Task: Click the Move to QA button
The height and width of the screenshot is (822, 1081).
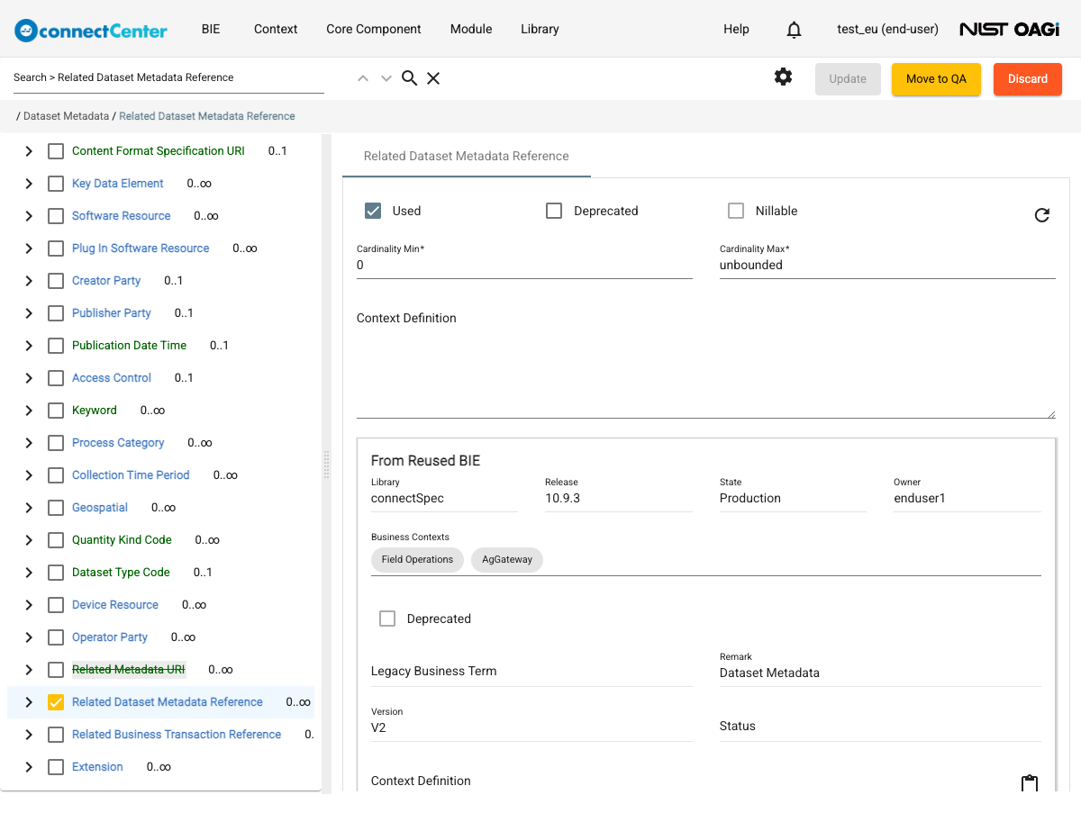Action: pos(936,79)
